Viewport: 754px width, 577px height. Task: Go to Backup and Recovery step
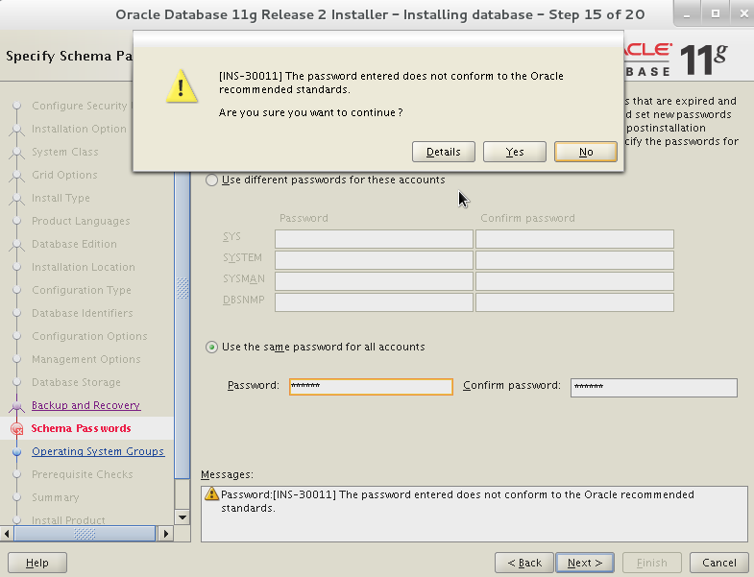pos(86,405)
